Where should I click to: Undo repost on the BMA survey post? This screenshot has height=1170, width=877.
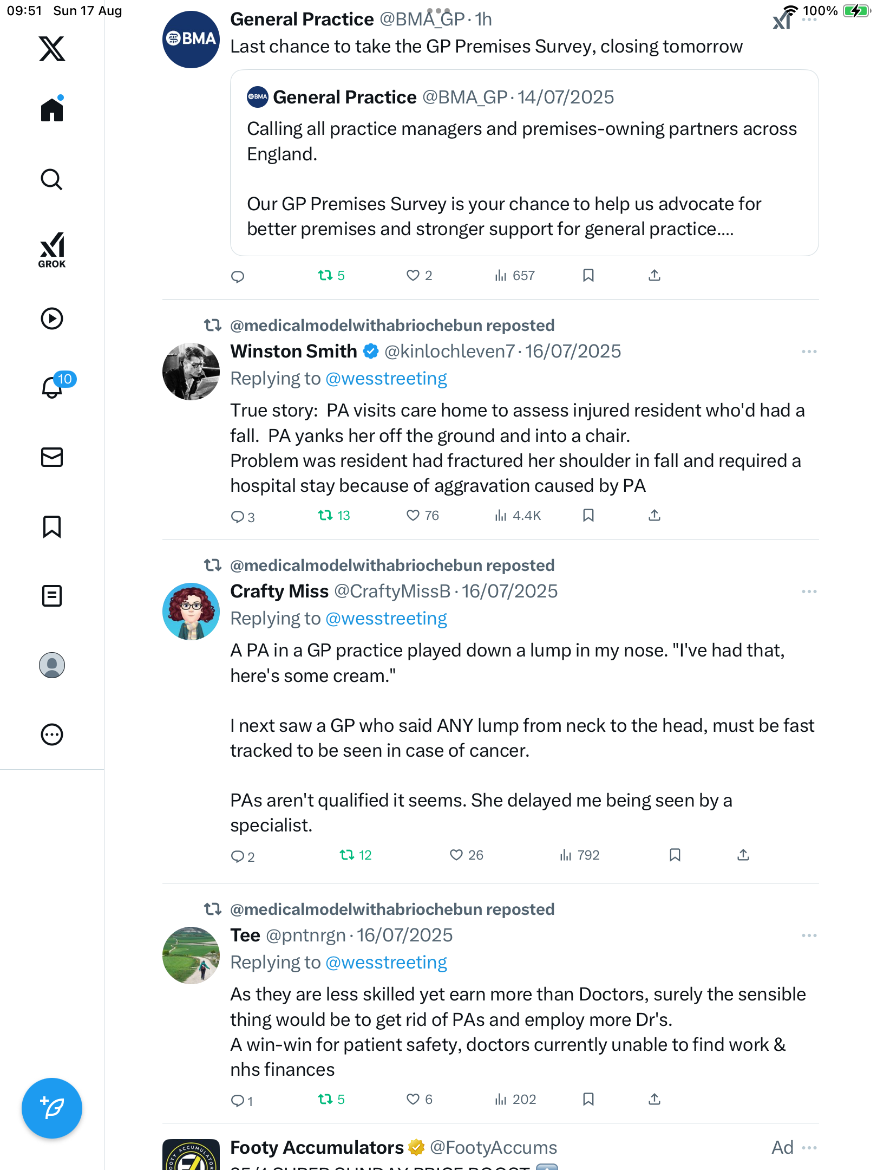click(325, 275)
